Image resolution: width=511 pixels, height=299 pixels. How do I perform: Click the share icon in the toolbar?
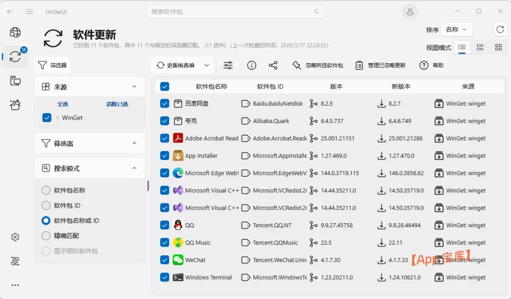[x=272, y=65]
